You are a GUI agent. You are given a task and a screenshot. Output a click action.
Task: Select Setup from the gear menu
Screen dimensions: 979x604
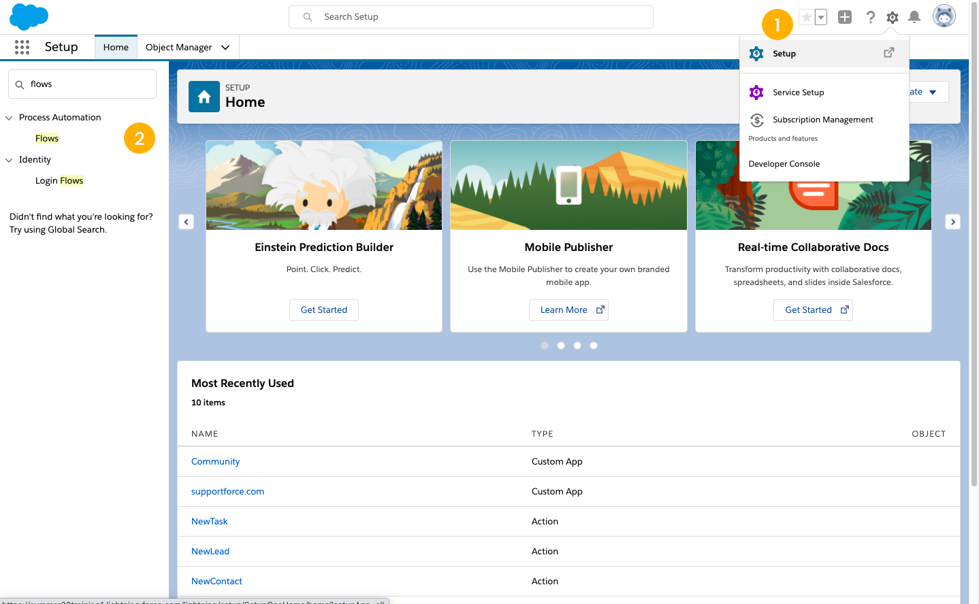(x=824, y=54)
